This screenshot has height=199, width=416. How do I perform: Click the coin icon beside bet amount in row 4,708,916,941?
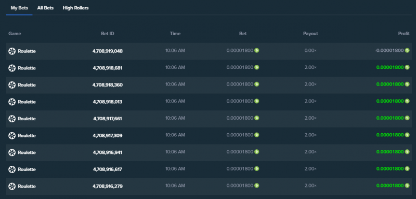(256, 152)
